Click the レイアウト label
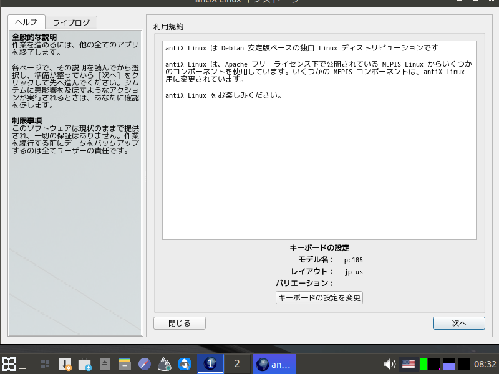The width and height of the screenshot is (499, 374). 312,271
